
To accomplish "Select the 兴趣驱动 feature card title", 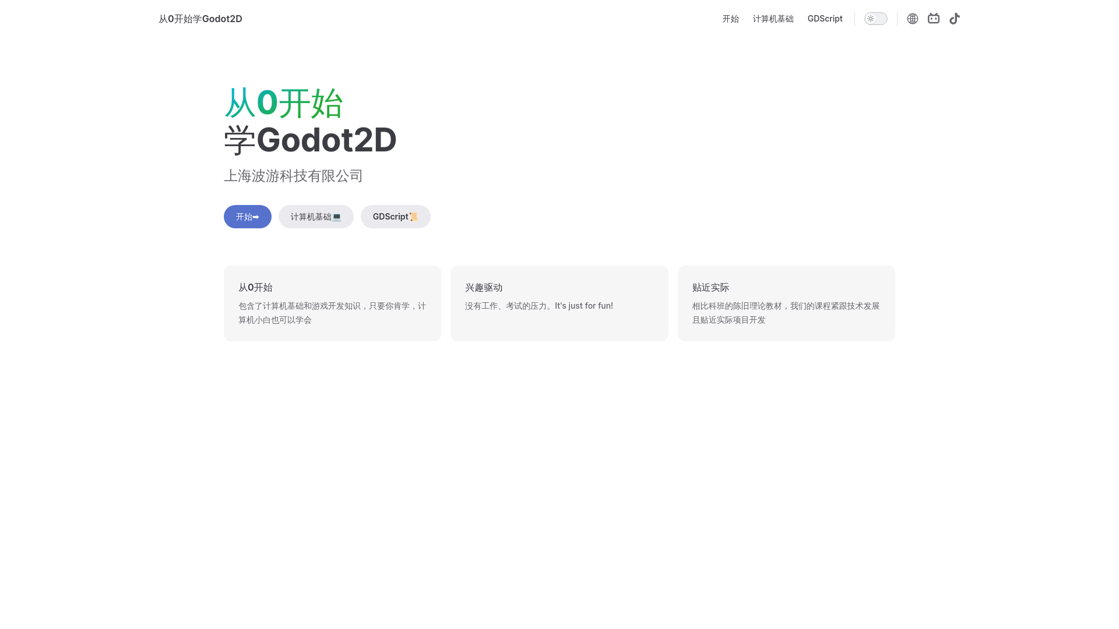I will [x=484, y=287].
